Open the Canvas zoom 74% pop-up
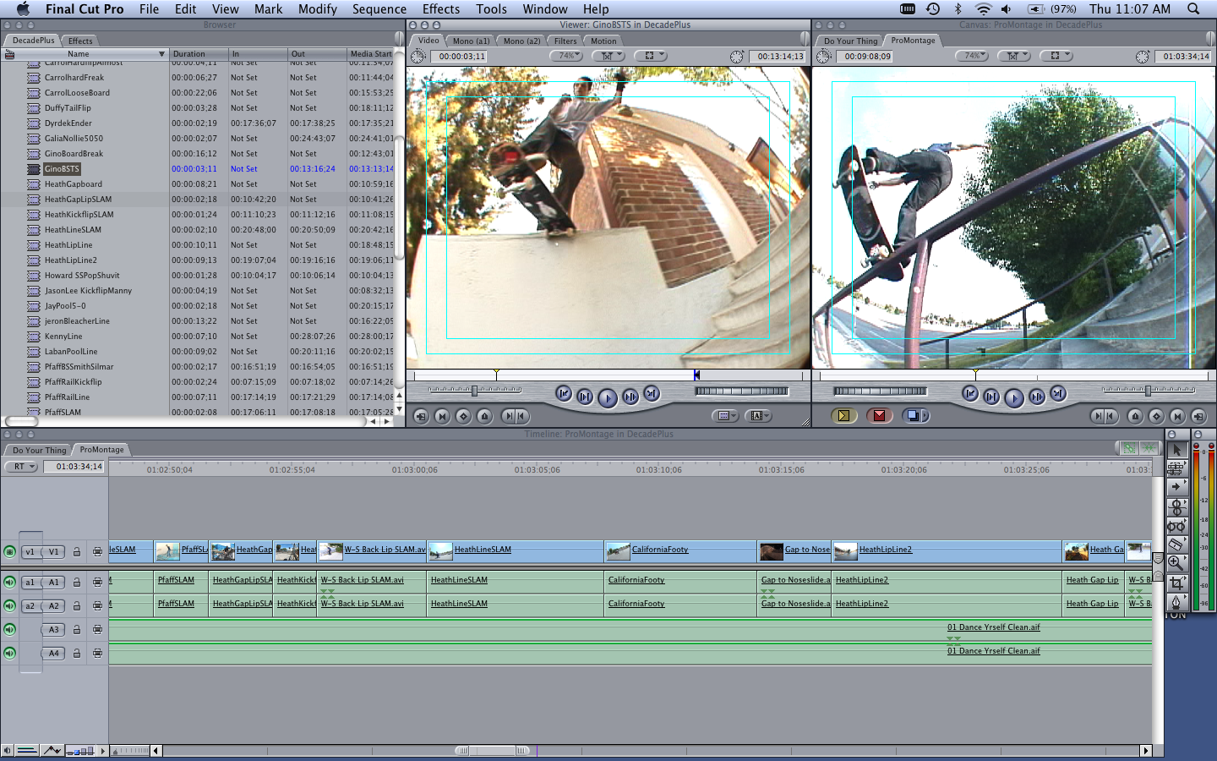The height and width of the screenshot is (761, 1217). pyautogui.click(x=972, y=56)
